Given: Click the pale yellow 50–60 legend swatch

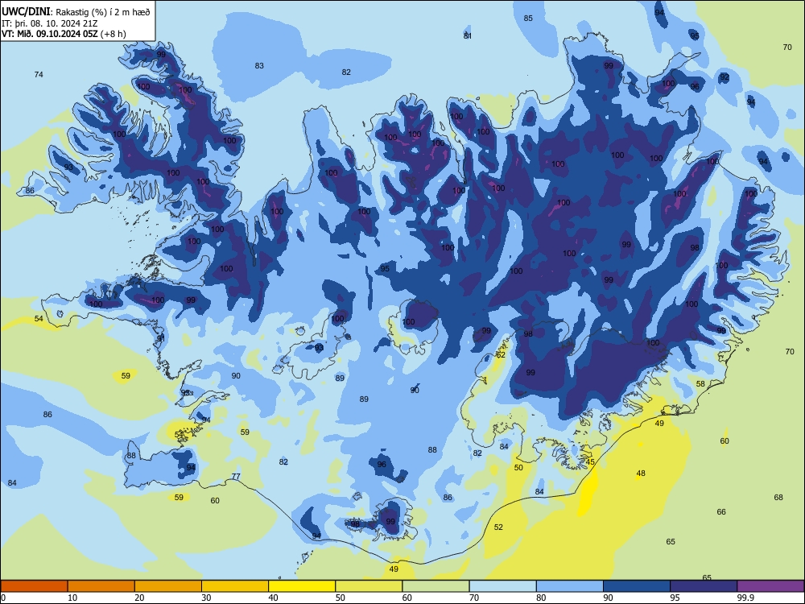Looking at the screenshot, I should point(369,586).
